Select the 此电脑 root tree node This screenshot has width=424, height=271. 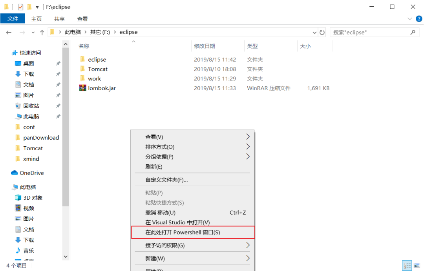[28, 187]
